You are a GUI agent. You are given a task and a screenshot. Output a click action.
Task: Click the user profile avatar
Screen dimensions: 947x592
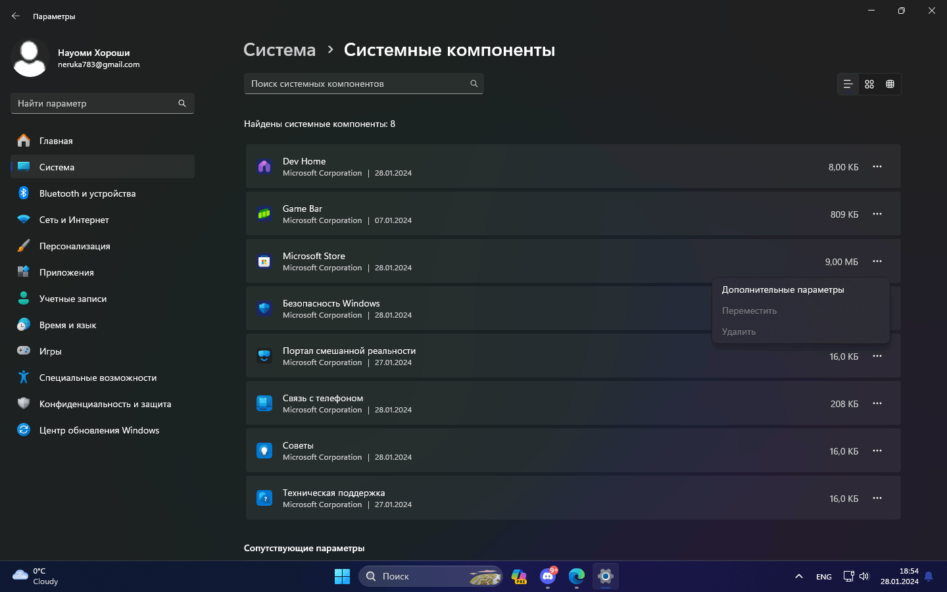pos(30,58)
